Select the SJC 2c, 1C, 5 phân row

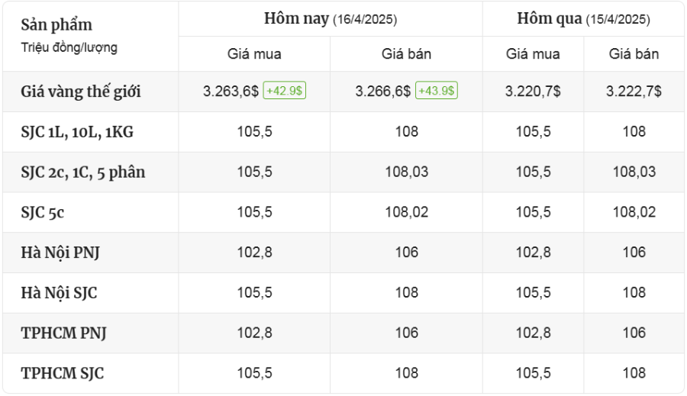point(343,172)
